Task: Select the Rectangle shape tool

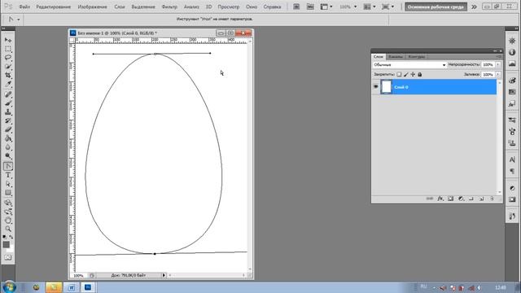Action: click(8, 193)
